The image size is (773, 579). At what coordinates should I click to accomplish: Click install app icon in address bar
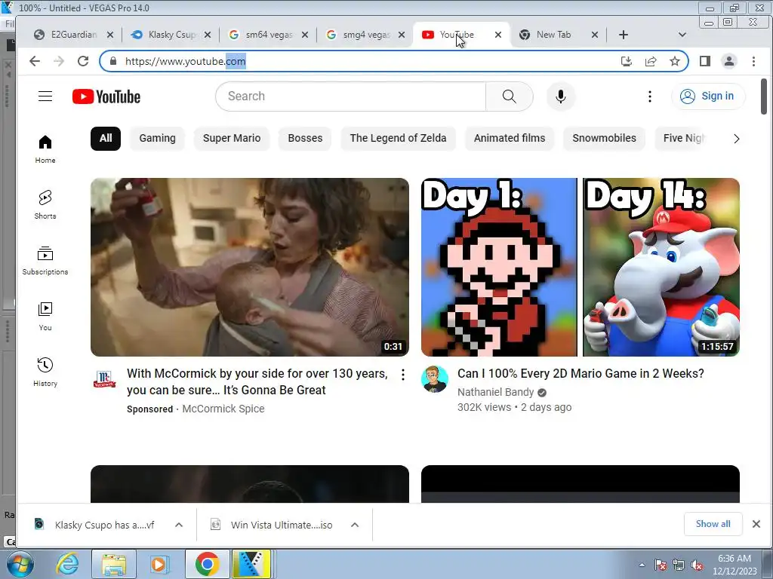pos(627,61)
